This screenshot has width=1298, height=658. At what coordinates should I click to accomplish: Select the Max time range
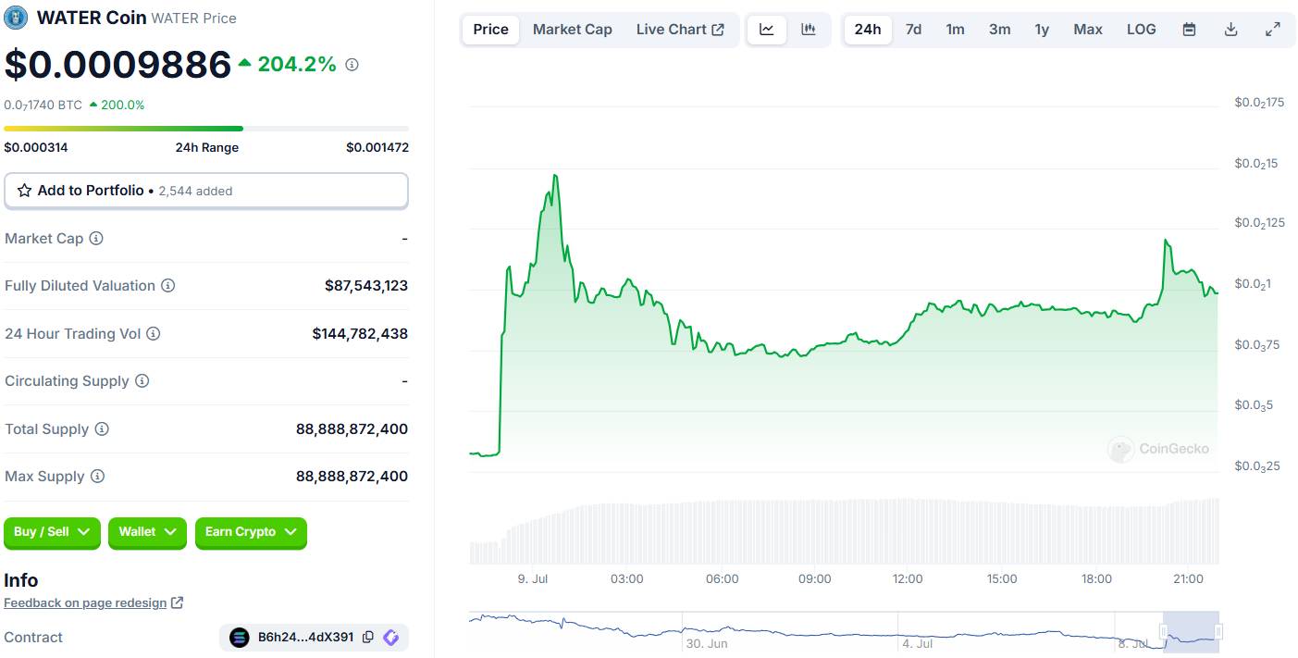pyautogui.click(x=1088, y=30)
